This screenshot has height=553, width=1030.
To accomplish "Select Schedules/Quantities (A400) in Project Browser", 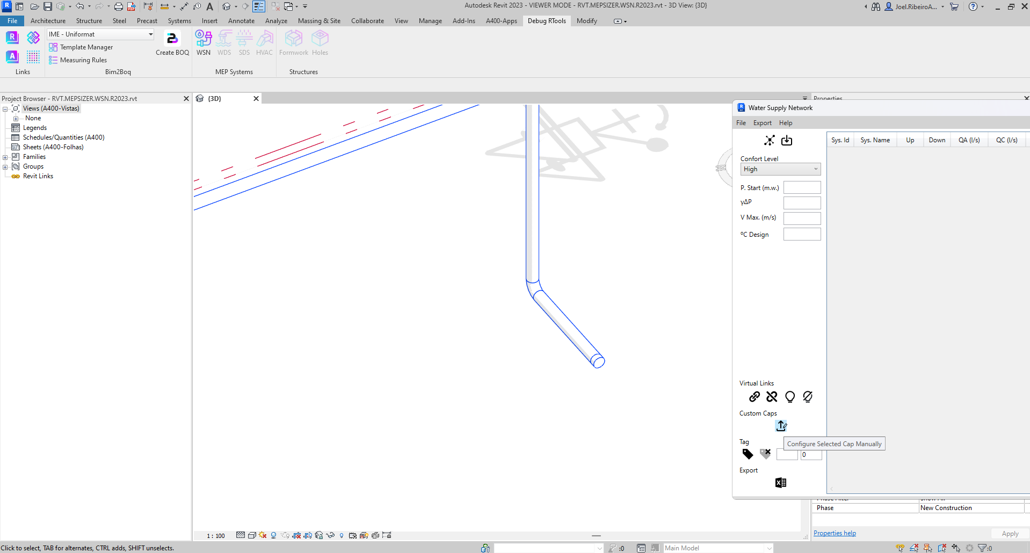I will [x=63, y=137].
